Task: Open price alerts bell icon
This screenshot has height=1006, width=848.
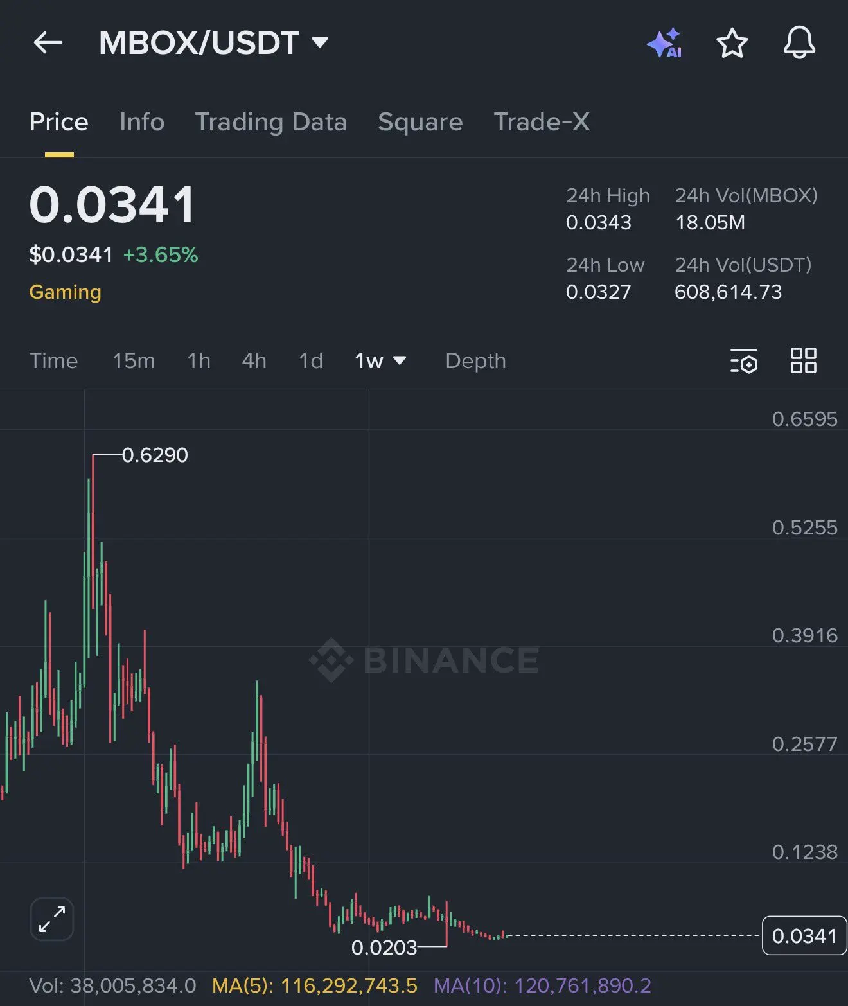Action: 799,43
